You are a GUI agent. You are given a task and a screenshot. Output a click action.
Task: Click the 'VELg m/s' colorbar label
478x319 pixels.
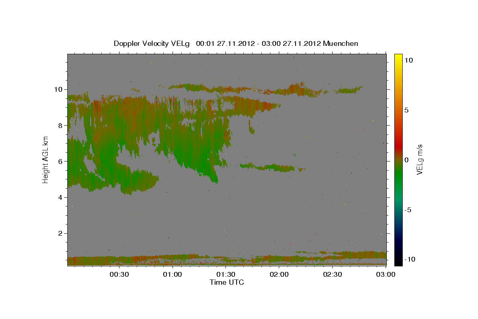point(419,159)
